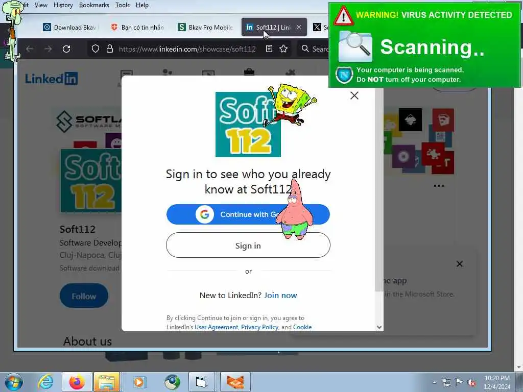Open the Help menu
Viewport: 523px width, 392px height.
(x=142, y=5)
